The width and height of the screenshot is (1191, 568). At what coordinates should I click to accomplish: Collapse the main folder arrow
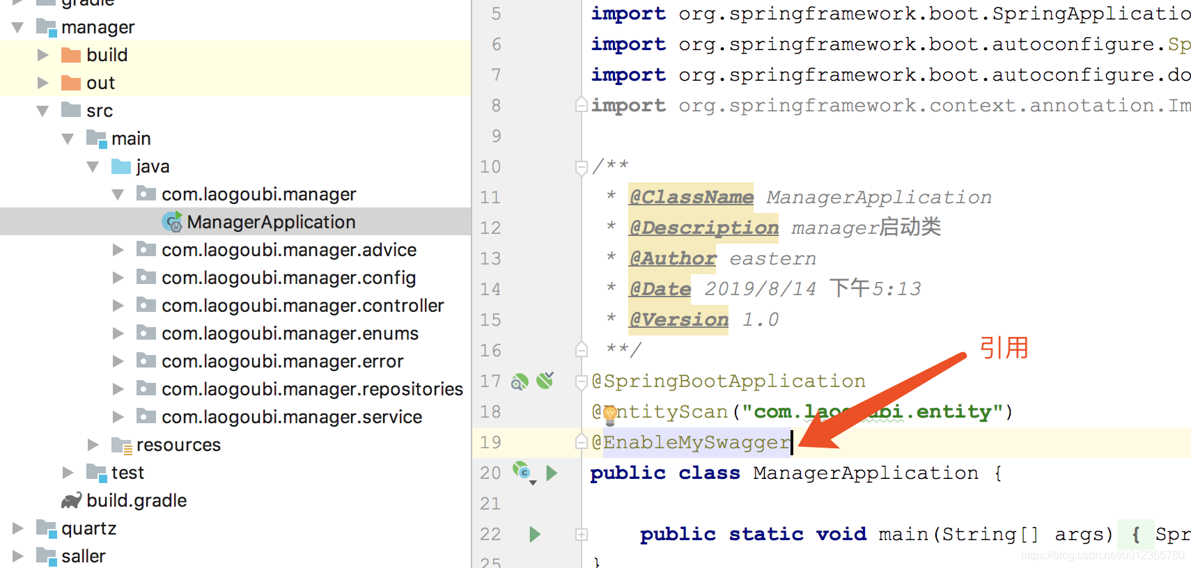pyautogui.click(x=68, y=139)
